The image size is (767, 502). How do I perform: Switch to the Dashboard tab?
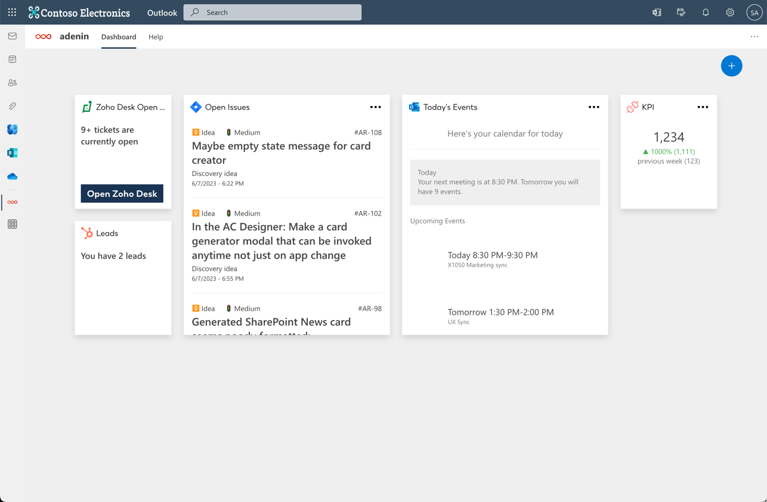119,37
